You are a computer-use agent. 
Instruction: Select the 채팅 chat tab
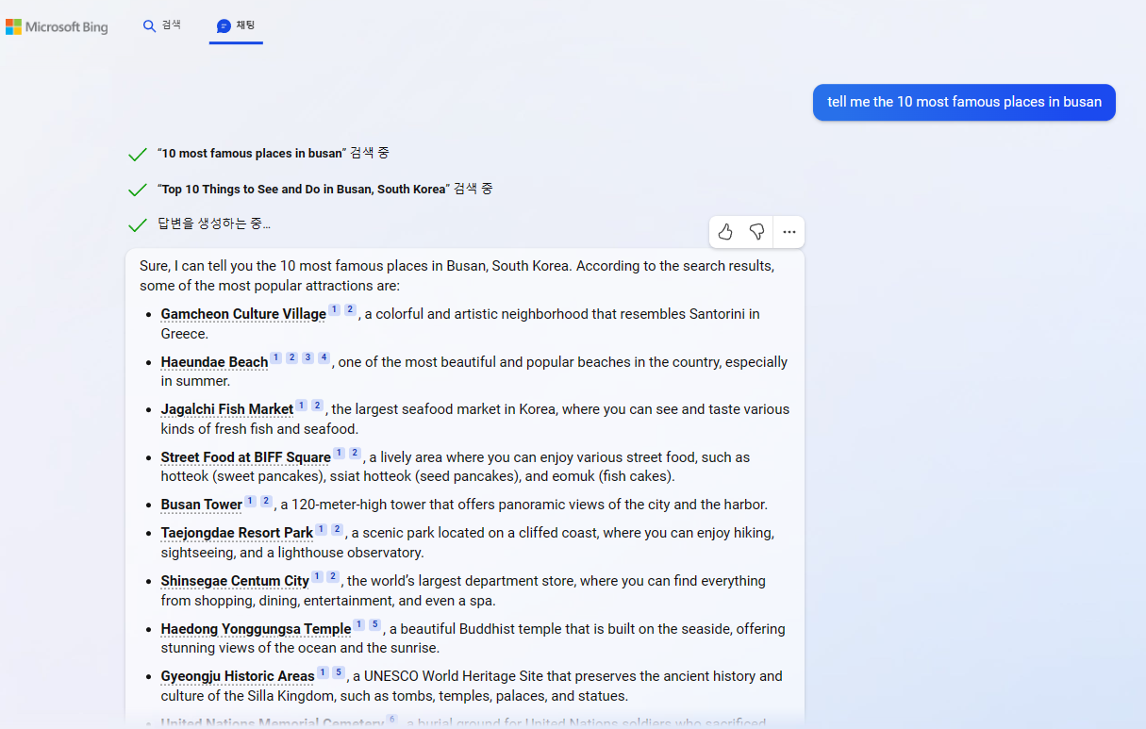click(236, 25)
